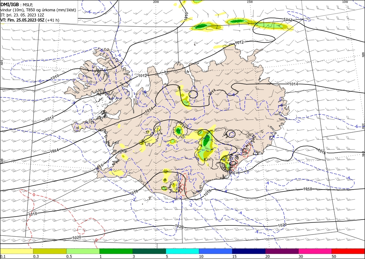Select the green 1–3 mm legend swatch
The width and height of the screenshot is (365, 259).
pyautogui.click(x=116, y=251)
